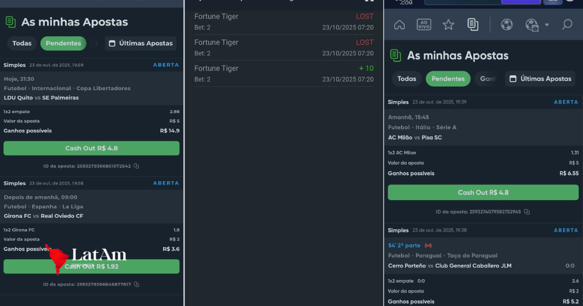583x306 pixels.
Task: Select the Todas tab in the right panel
Action: click(407, 79)
